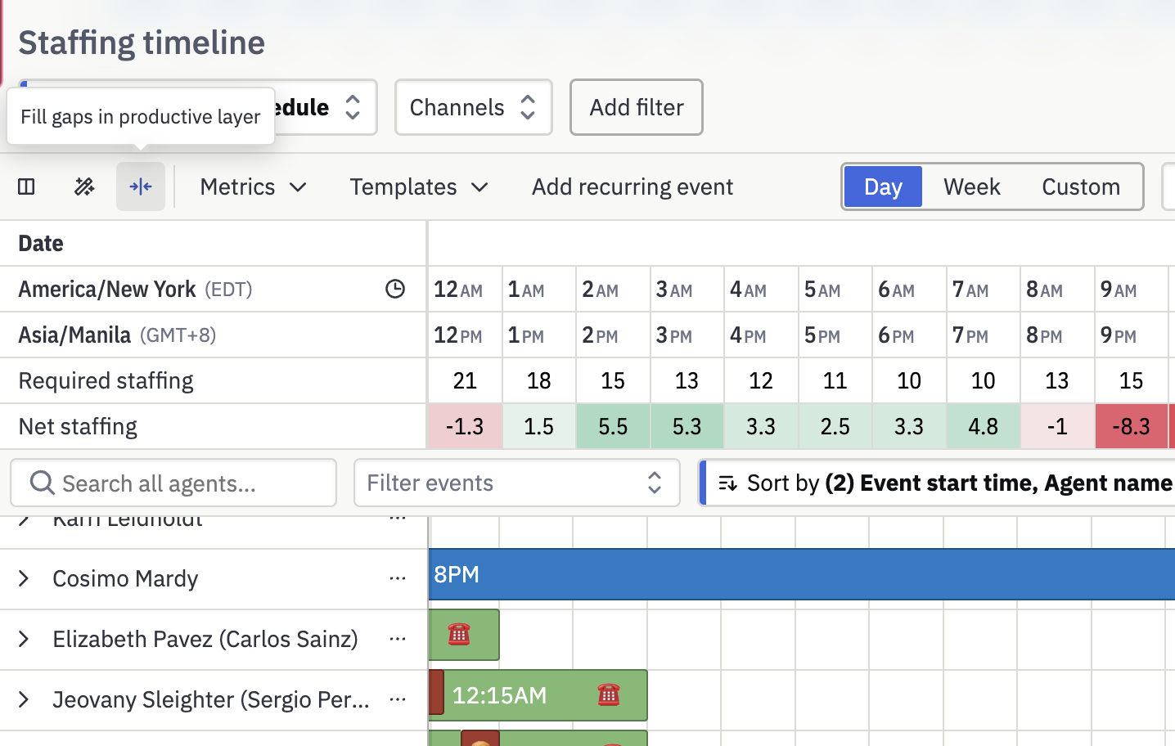Open Cosimo Mardy's more options menu
The image size is (1175, 746).
(x=398, y=578)
